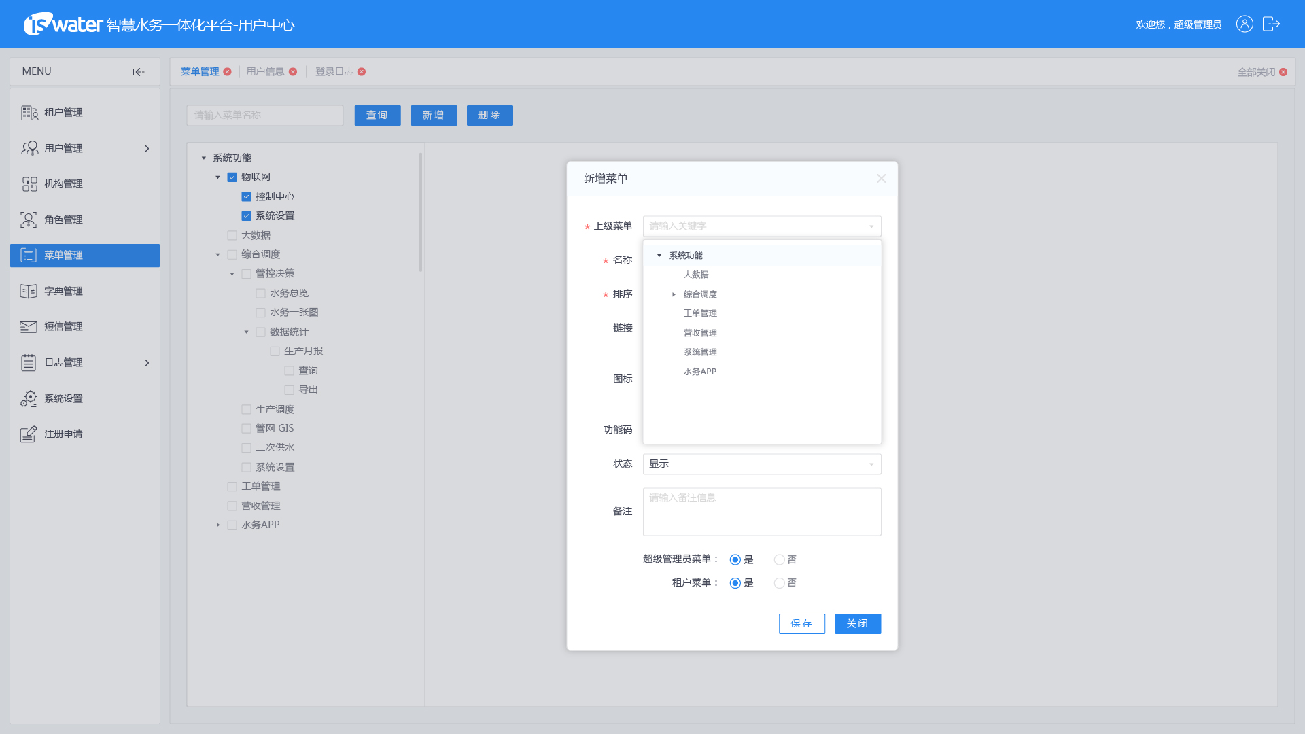This screenshot has width=1305, height=734.
Task: Select 是 for 超级管理员菜单
Action: [x=735, y=560]
